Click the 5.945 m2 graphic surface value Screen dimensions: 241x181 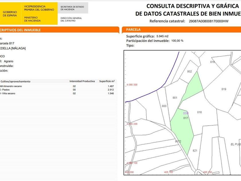click(162, 36)
